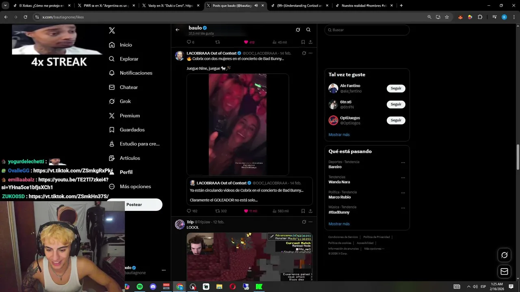Viewport: 520px width, 292px height.
Task: Open more options for #BadBunny trend
Action: pyautogui.click(x=403, y=208)
